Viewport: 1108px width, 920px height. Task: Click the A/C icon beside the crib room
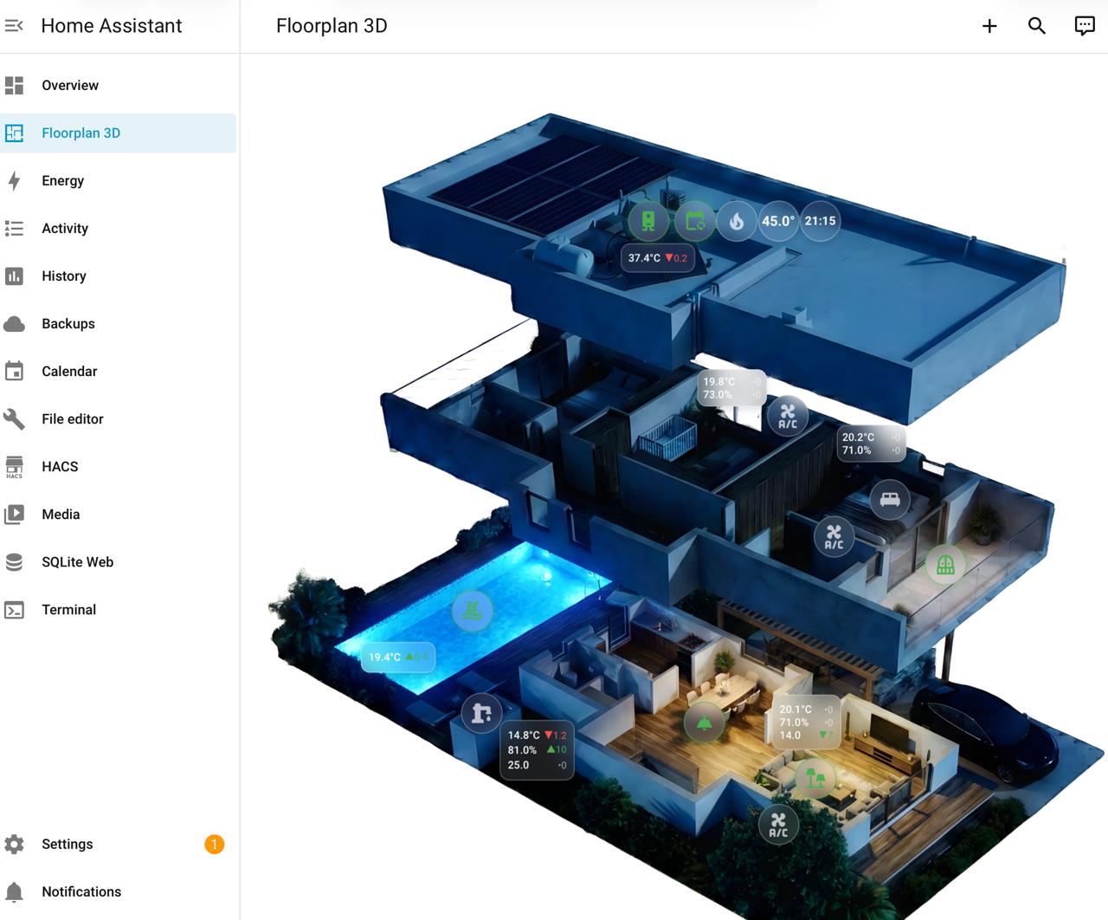click(788, 416)
